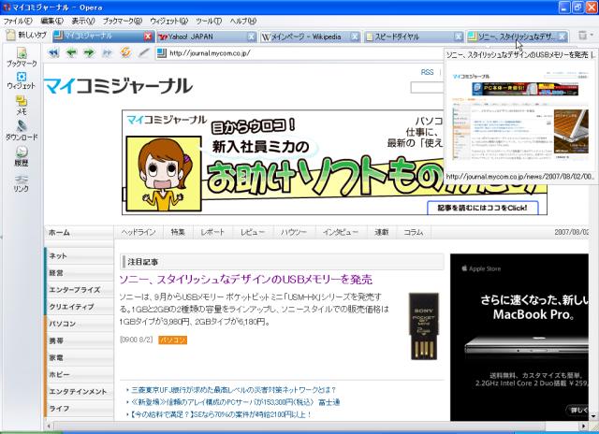Open the ウィジェット menu

168,21
